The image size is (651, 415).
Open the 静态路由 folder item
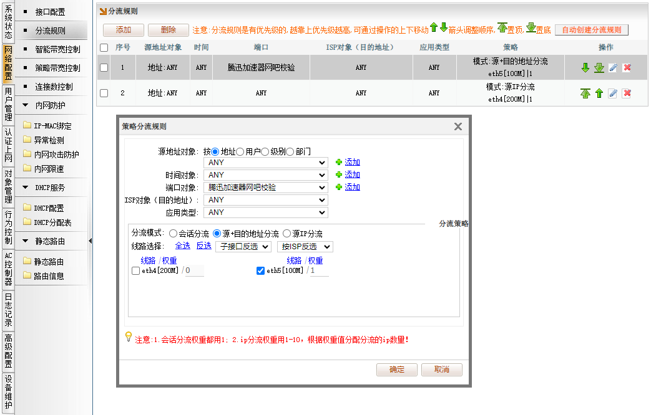tap(49, 262)
